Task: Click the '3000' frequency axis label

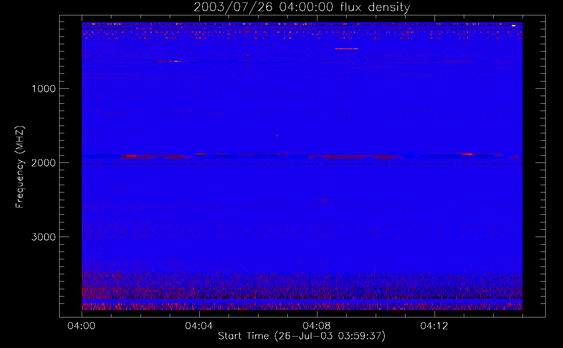Action: click(43, 237)
